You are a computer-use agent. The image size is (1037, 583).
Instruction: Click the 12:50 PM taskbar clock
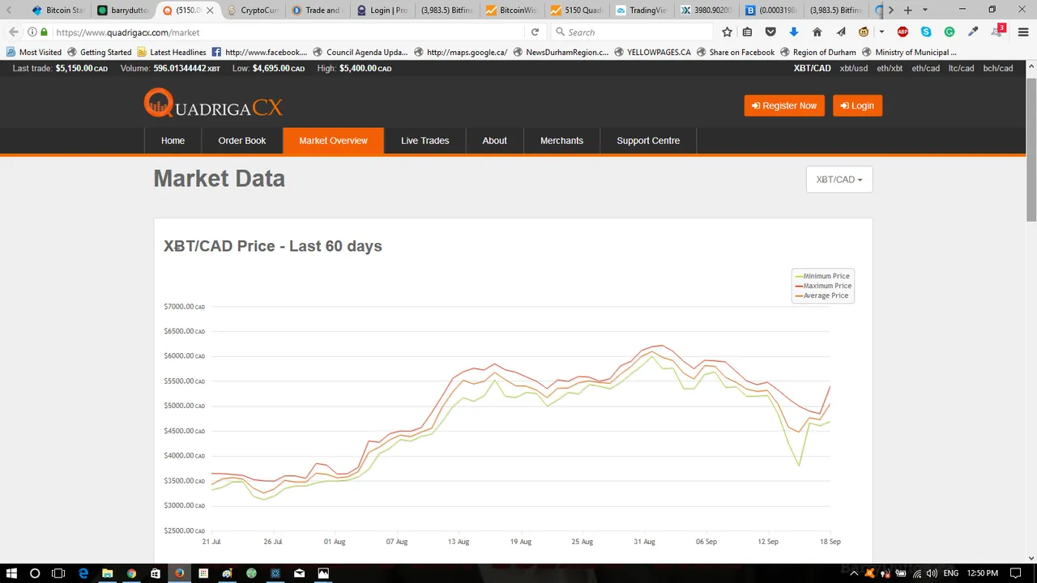coord(982,573)
